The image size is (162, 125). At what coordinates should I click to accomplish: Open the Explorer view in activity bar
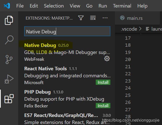[x=9, y=20]
